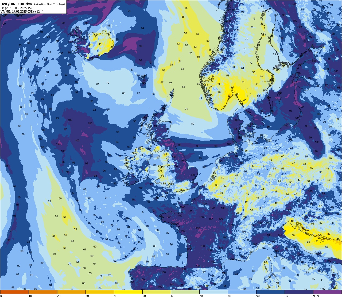Click the 90–95% medium blue legend swatch
This screenshot has height=298, width=342.
click(x=271, y=292)
